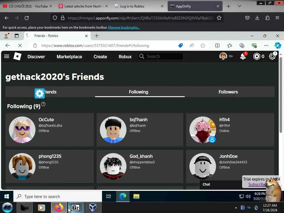Click the Roblox logo home icon
The height and width of the screenshot is (213, 284).
tap(17, 56)
